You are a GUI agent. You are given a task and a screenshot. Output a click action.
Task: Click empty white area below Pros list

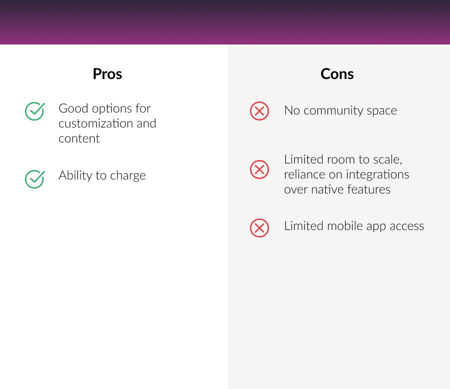click(x=114, y=290)
